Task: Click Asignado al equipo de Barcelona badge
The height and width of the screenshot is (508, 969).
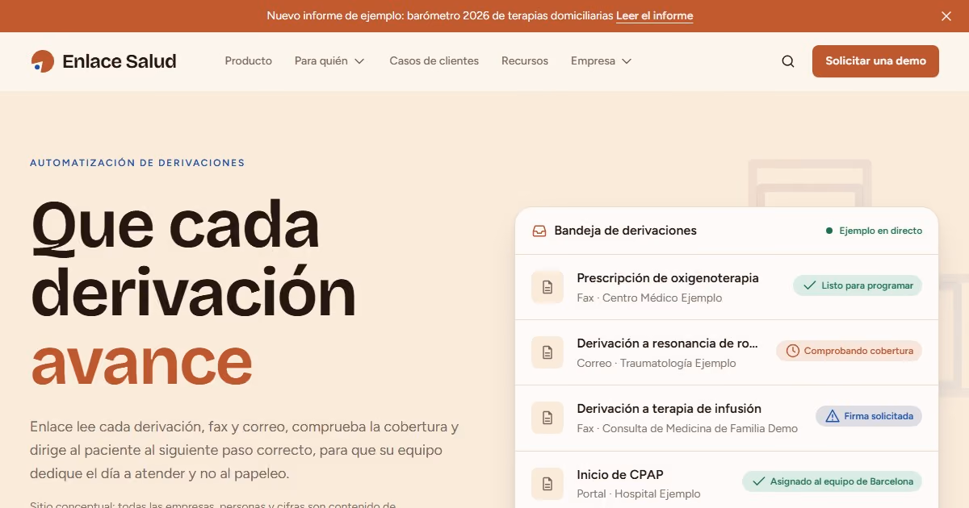Action: click(x=833, y=481)
